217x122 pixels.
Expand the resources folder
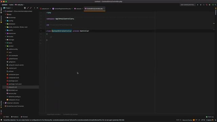(x=5, y=33)
